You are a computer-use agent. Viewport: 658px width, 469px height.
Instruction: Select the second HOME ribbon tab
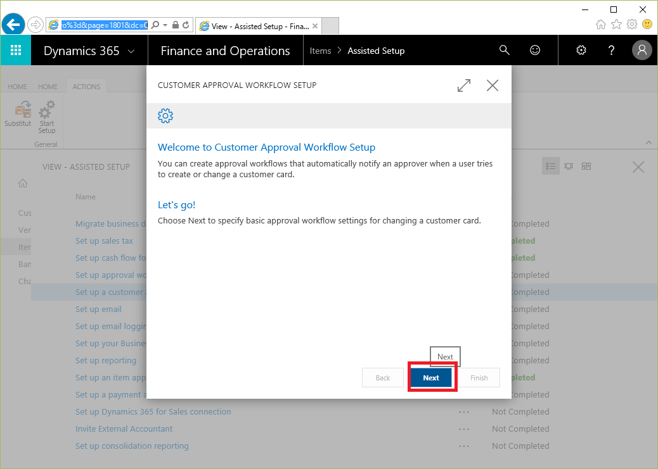(48, 87)
